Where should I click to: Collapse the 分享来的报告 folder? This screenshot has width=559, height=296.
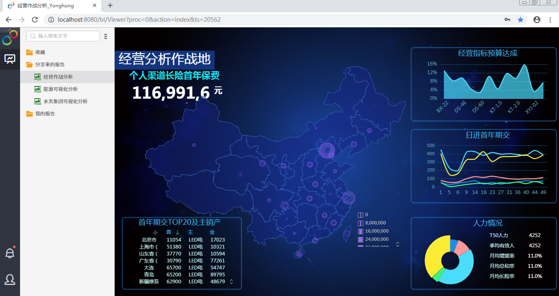click(x=49, y=65)
